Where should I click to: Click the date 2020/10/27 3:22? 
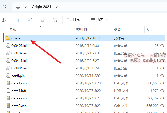click(88, 106)
